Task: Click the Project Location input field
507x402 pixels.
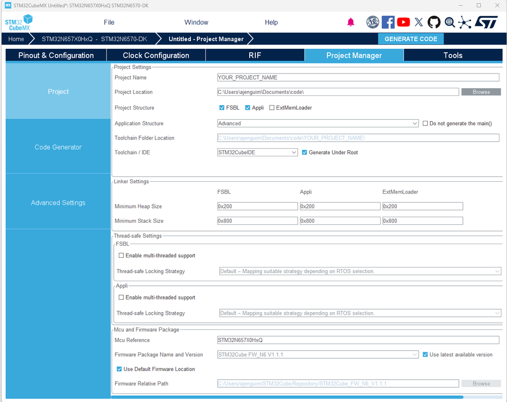Action: tap(338, 92)
